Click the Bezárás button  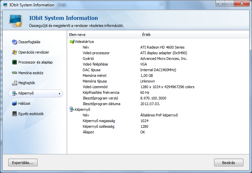click(x=228, y=163)
